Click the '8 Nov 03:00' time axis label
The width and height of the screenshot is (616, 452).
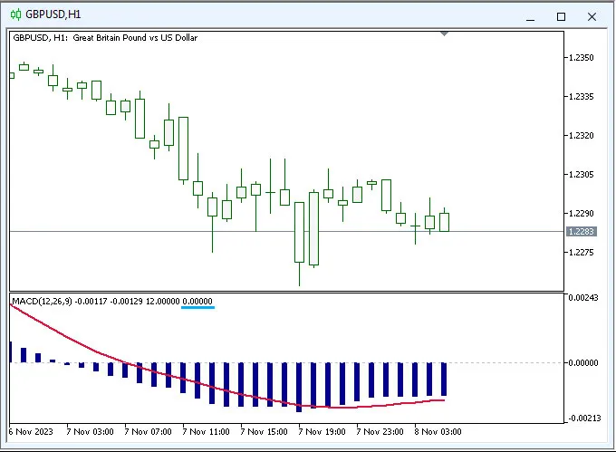click(438, 431)
